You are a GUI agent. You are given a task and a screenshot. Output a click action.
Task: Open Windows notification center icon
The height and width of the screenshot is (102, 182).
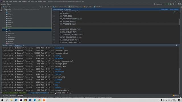tap(179, 100)
